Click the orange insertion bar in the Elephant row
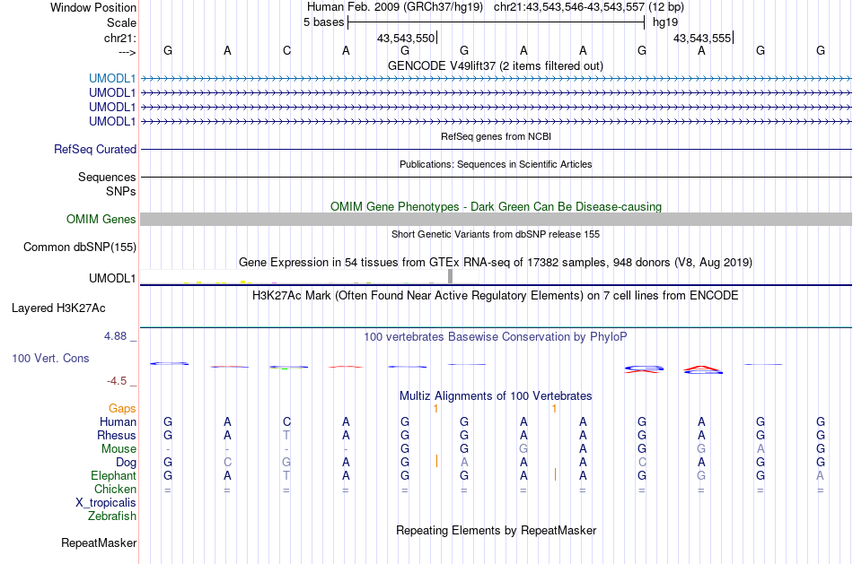 tap(555, 474)
